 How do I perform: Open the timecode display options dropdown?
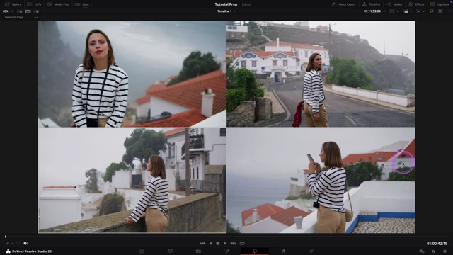384,11
